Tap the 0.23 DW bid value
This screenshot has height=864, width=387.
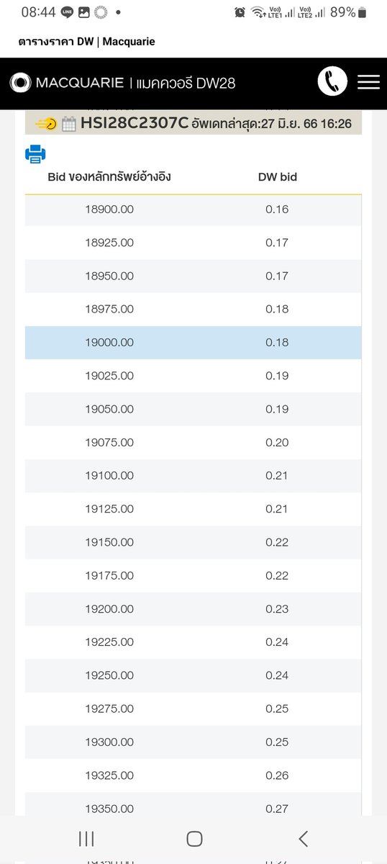(277, 609)
